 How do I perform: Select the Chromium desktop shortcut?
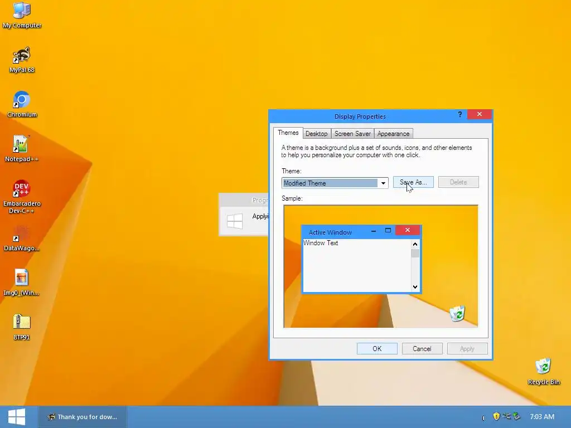(x=22, y=104)
